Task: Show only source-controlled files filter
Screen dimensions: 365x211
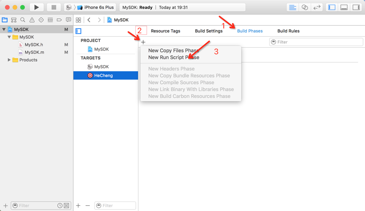Action: (67, 206)
